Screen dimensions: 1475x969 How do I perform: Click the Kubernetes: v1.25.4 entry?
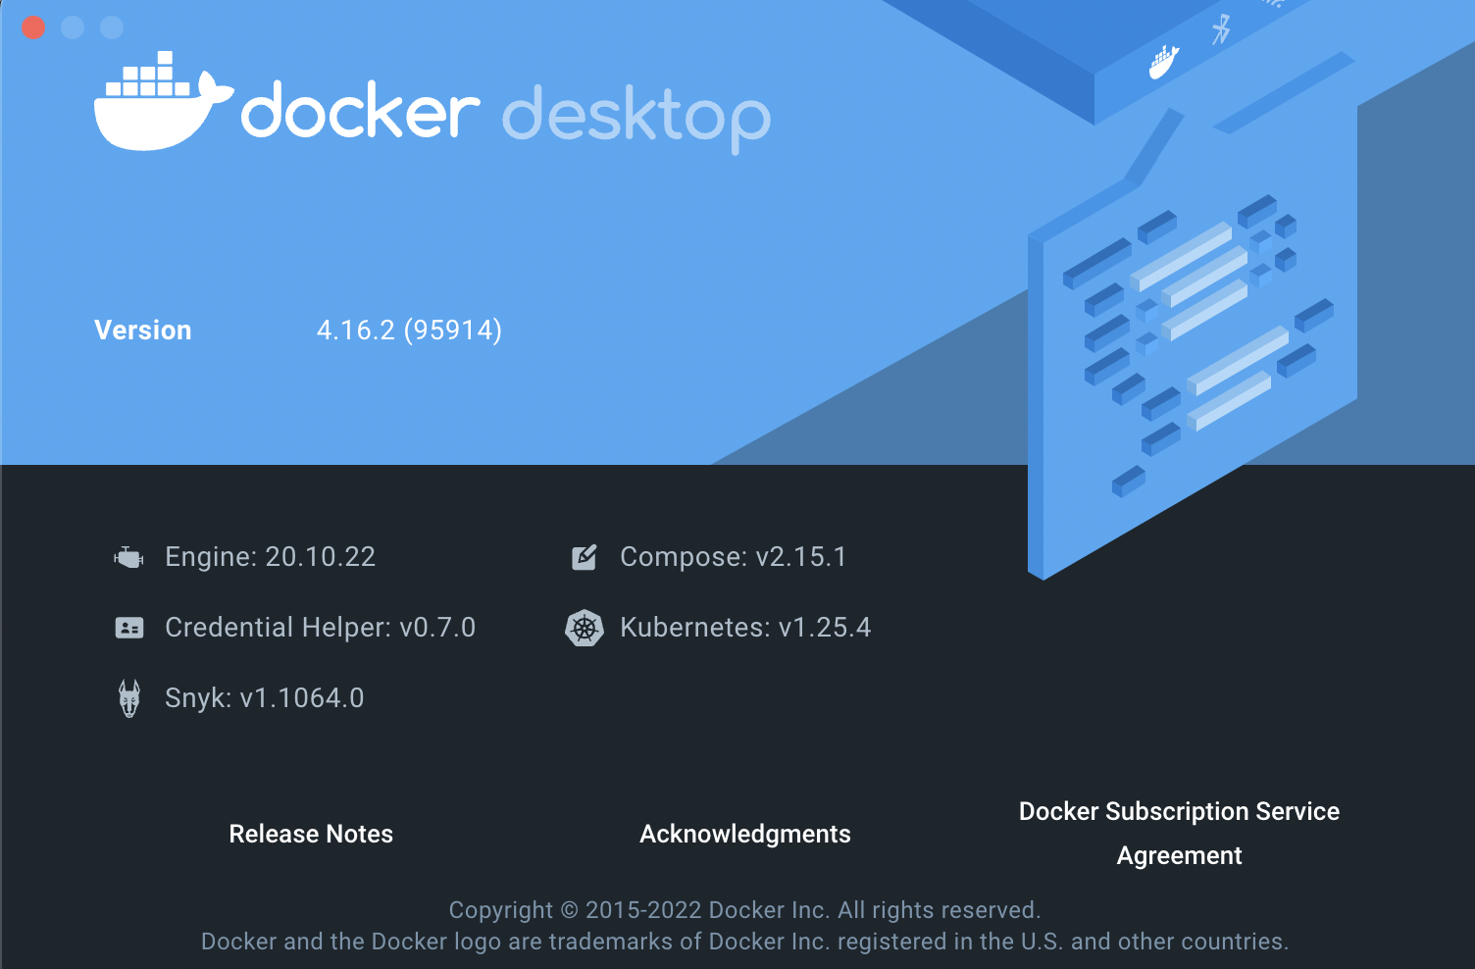tap(745, 627)
